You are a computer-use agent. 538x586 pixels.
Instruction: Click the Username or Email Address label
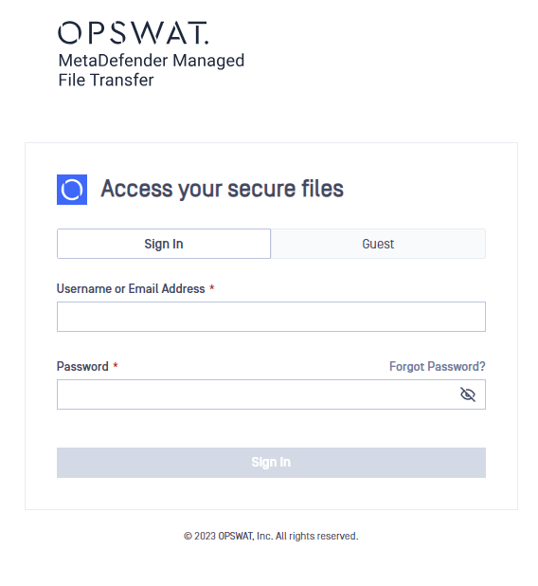point(131,288)
